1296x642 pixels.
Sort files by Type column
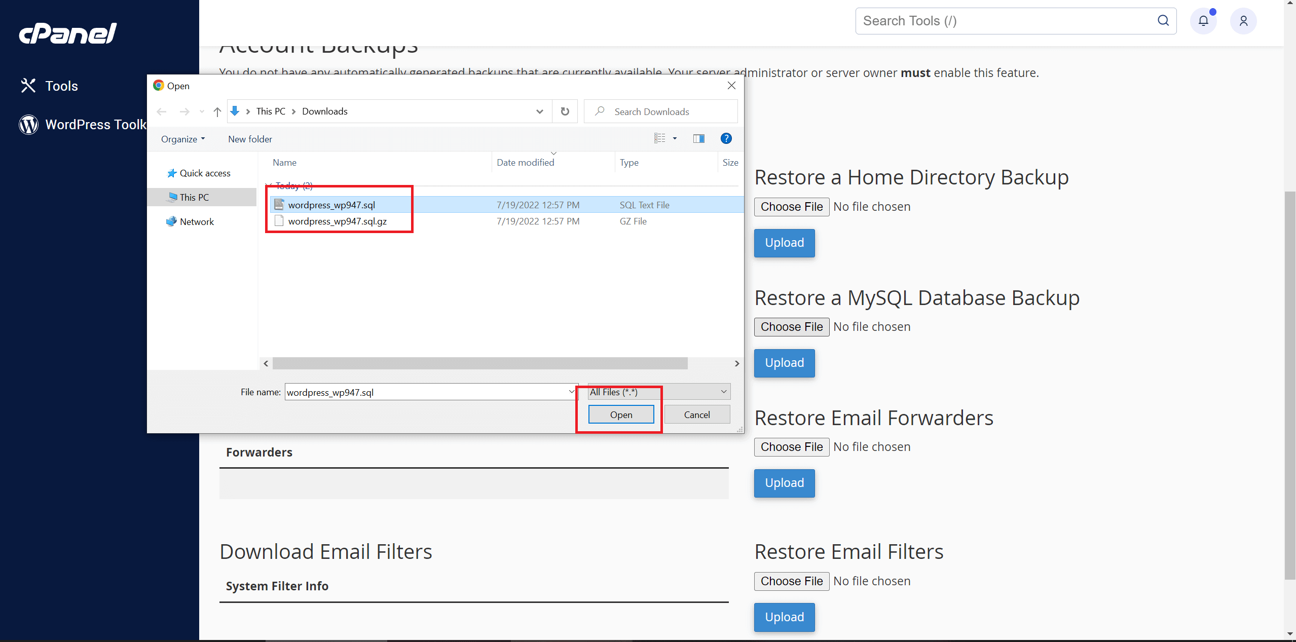coord(628,163)
